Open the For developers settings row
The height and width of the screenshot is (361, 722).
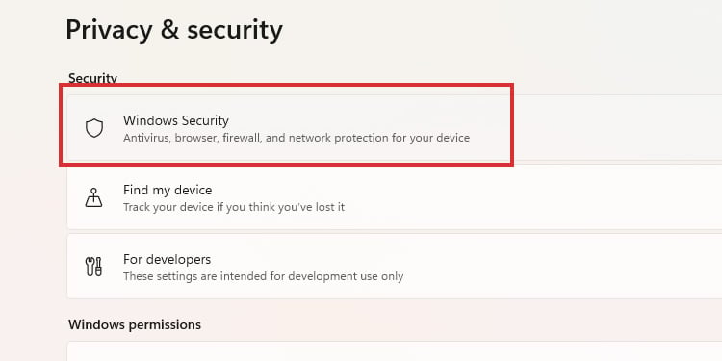pos(395,266)
